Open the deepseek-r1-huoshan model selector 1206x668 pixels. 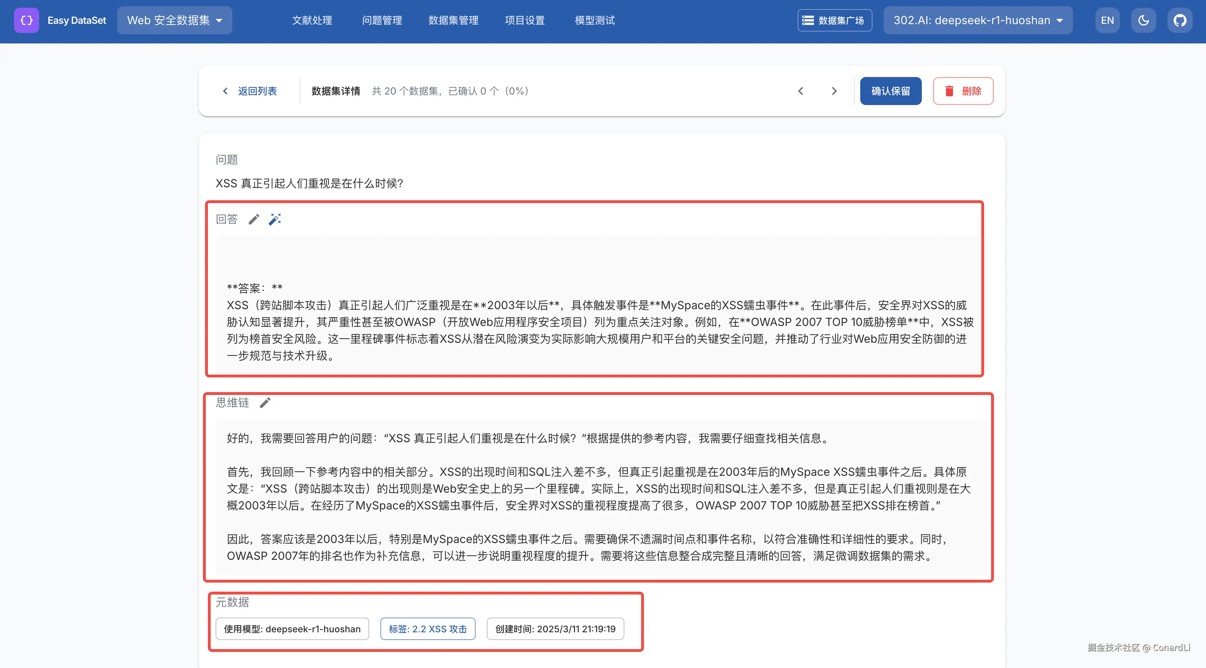point(977,20)
